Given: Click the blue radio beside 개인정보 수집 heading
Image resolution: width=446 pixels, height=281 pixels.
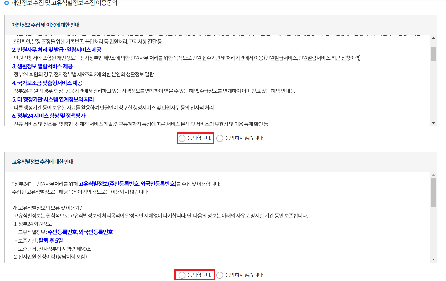Looking at the screenshot, I should tap(6, 3).
